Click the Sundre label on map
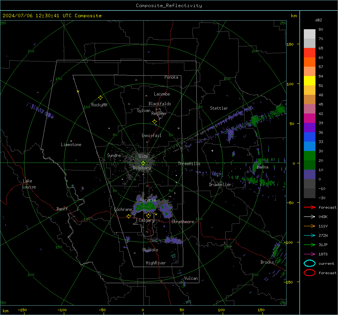Screen dimensions: 338x315 click(x=114, y=155)
